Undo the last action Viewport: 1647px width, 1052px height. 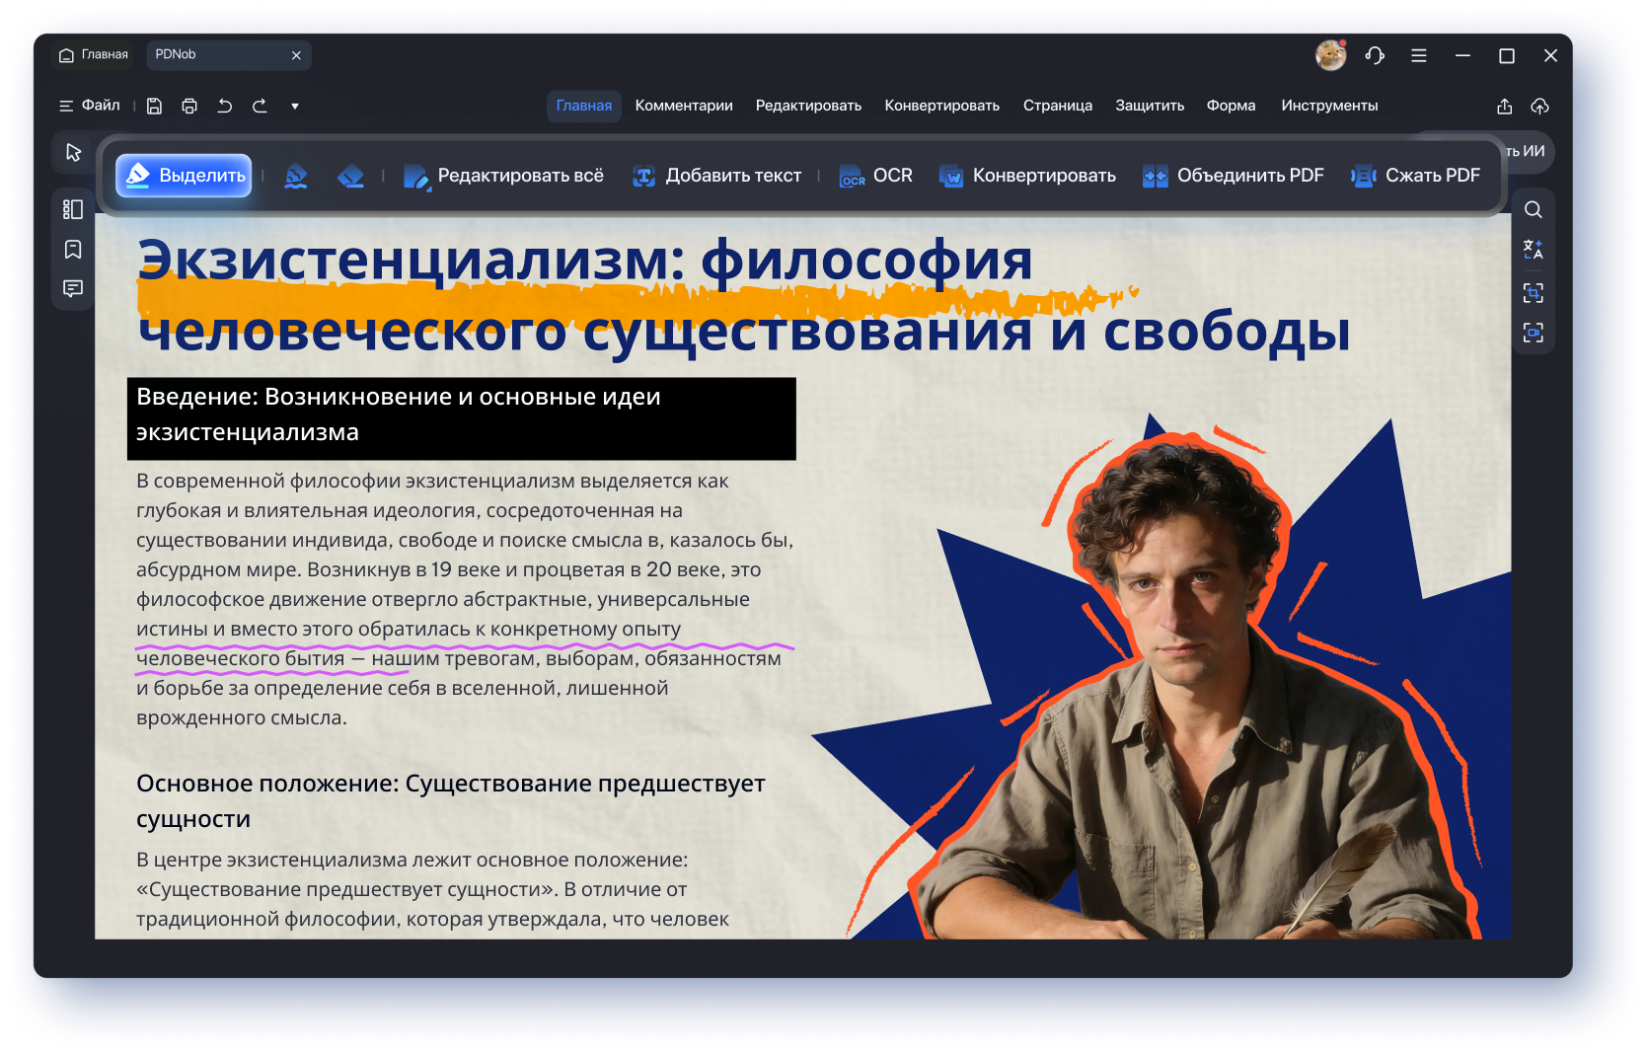click(225, 107)
